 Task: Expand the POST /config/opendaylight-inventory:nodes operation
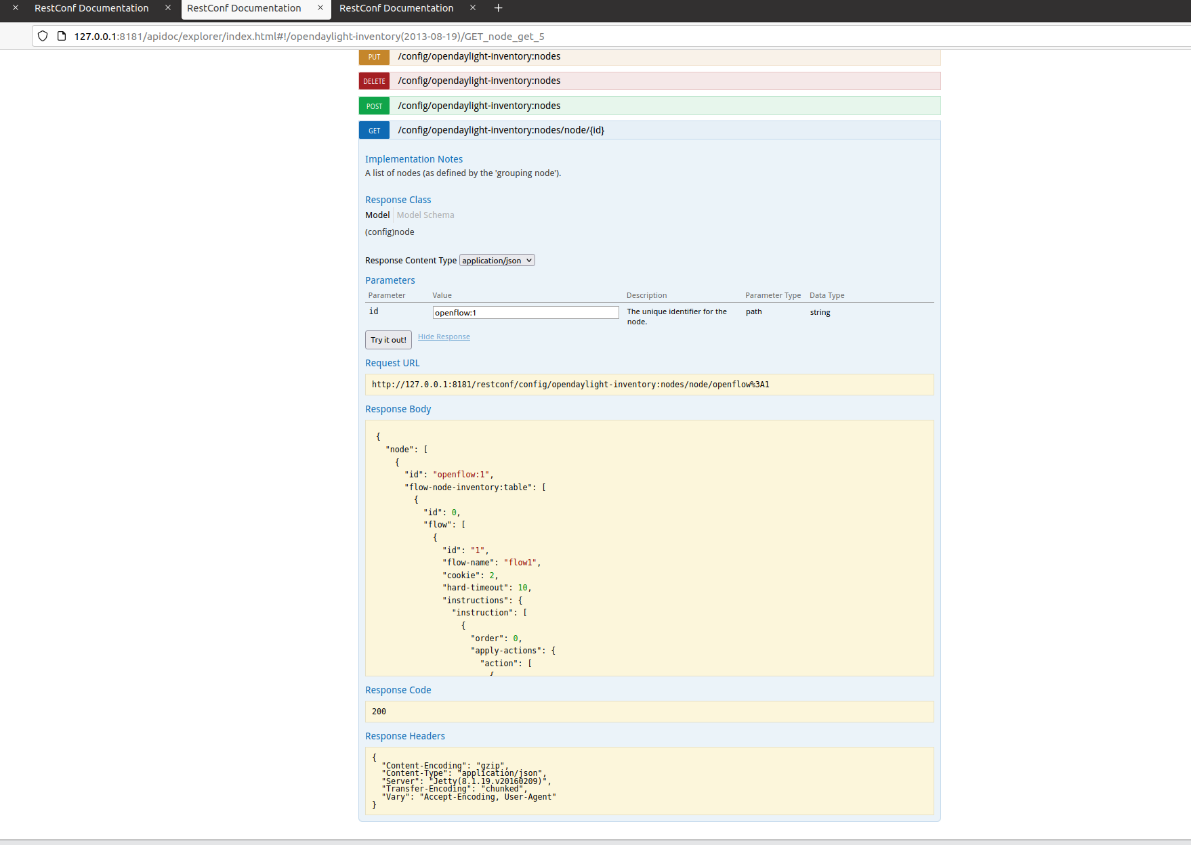coord(479,106)
